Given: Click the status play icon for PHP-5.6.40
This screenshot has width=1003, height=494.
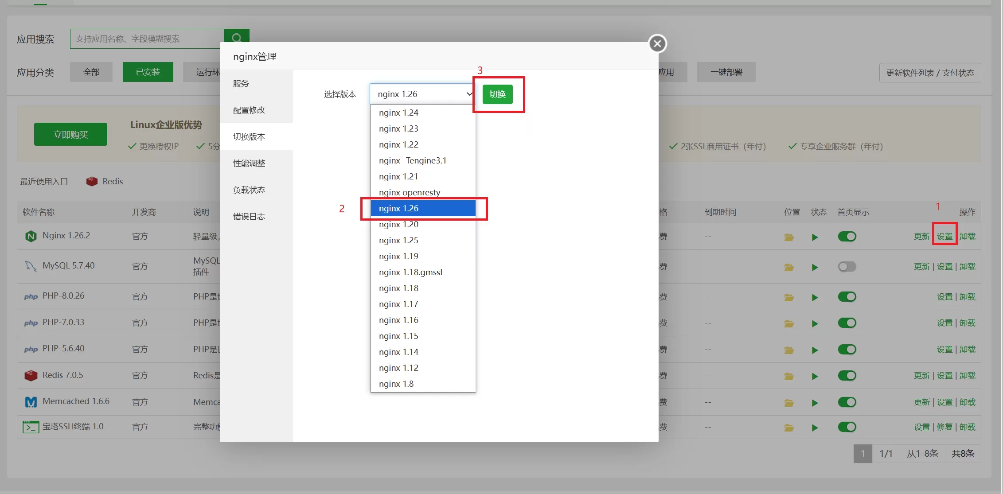Looking at the screenshot, I should pos(815,350).
